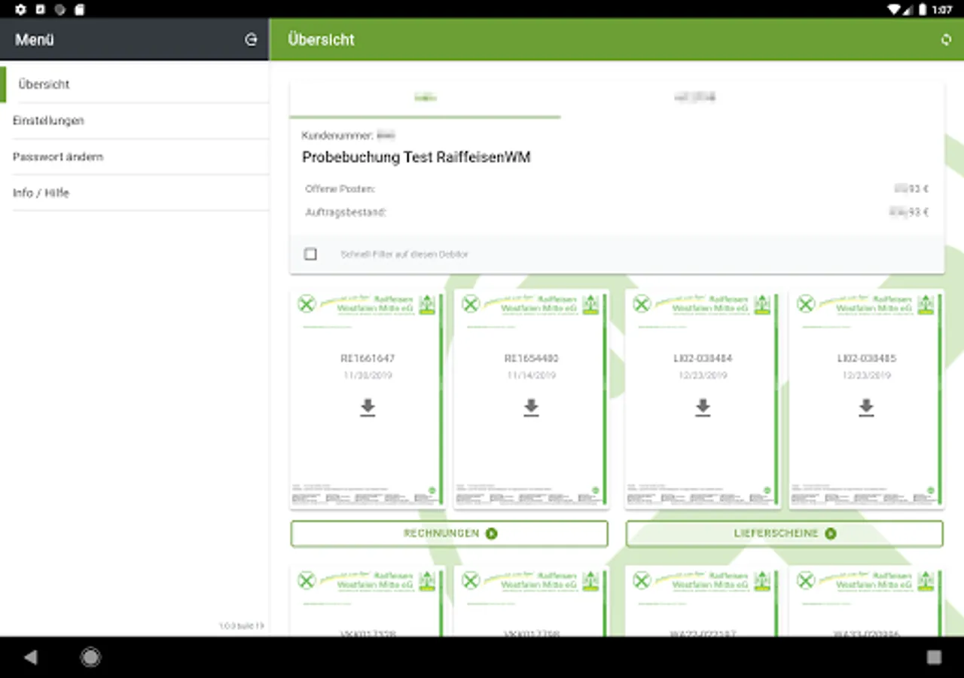Click the Auftragsbestand label
964x678 pixels.
click(346, 212)
